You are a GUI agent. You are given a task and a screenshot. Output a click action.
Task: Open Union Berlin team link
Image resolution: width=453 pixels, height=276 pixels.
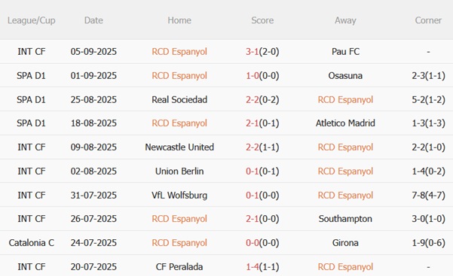point(179,171)
